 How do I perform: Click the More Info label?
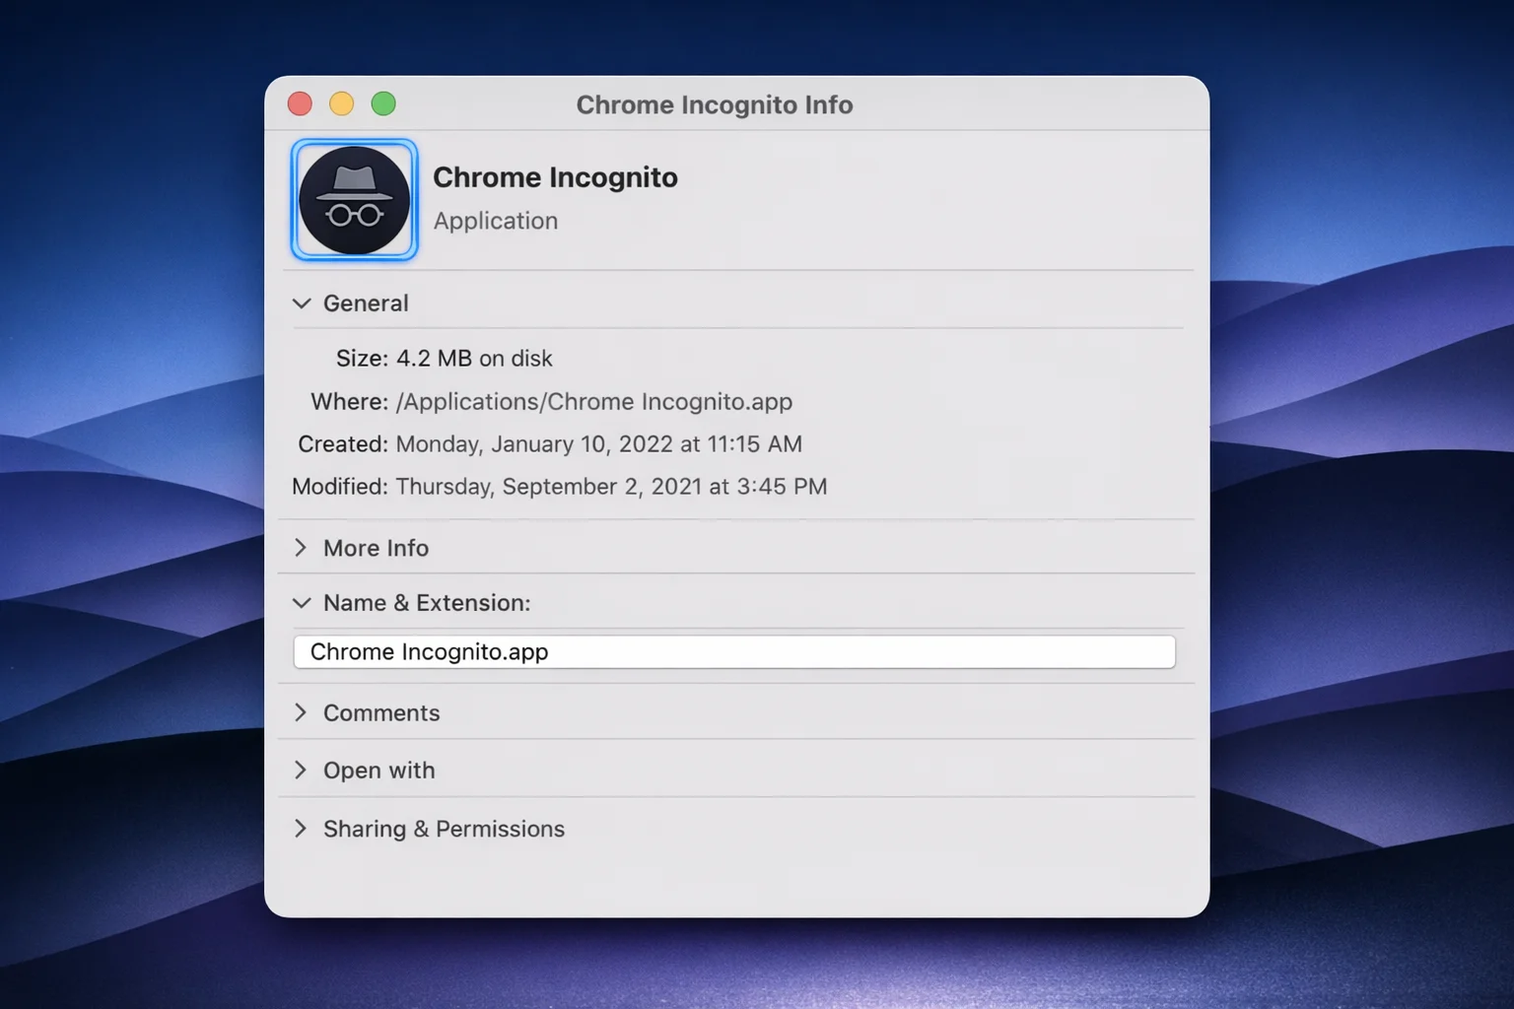(376, 548)
